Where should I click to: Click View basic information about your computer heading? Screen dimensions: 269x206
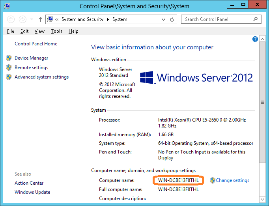pos(152,47)
